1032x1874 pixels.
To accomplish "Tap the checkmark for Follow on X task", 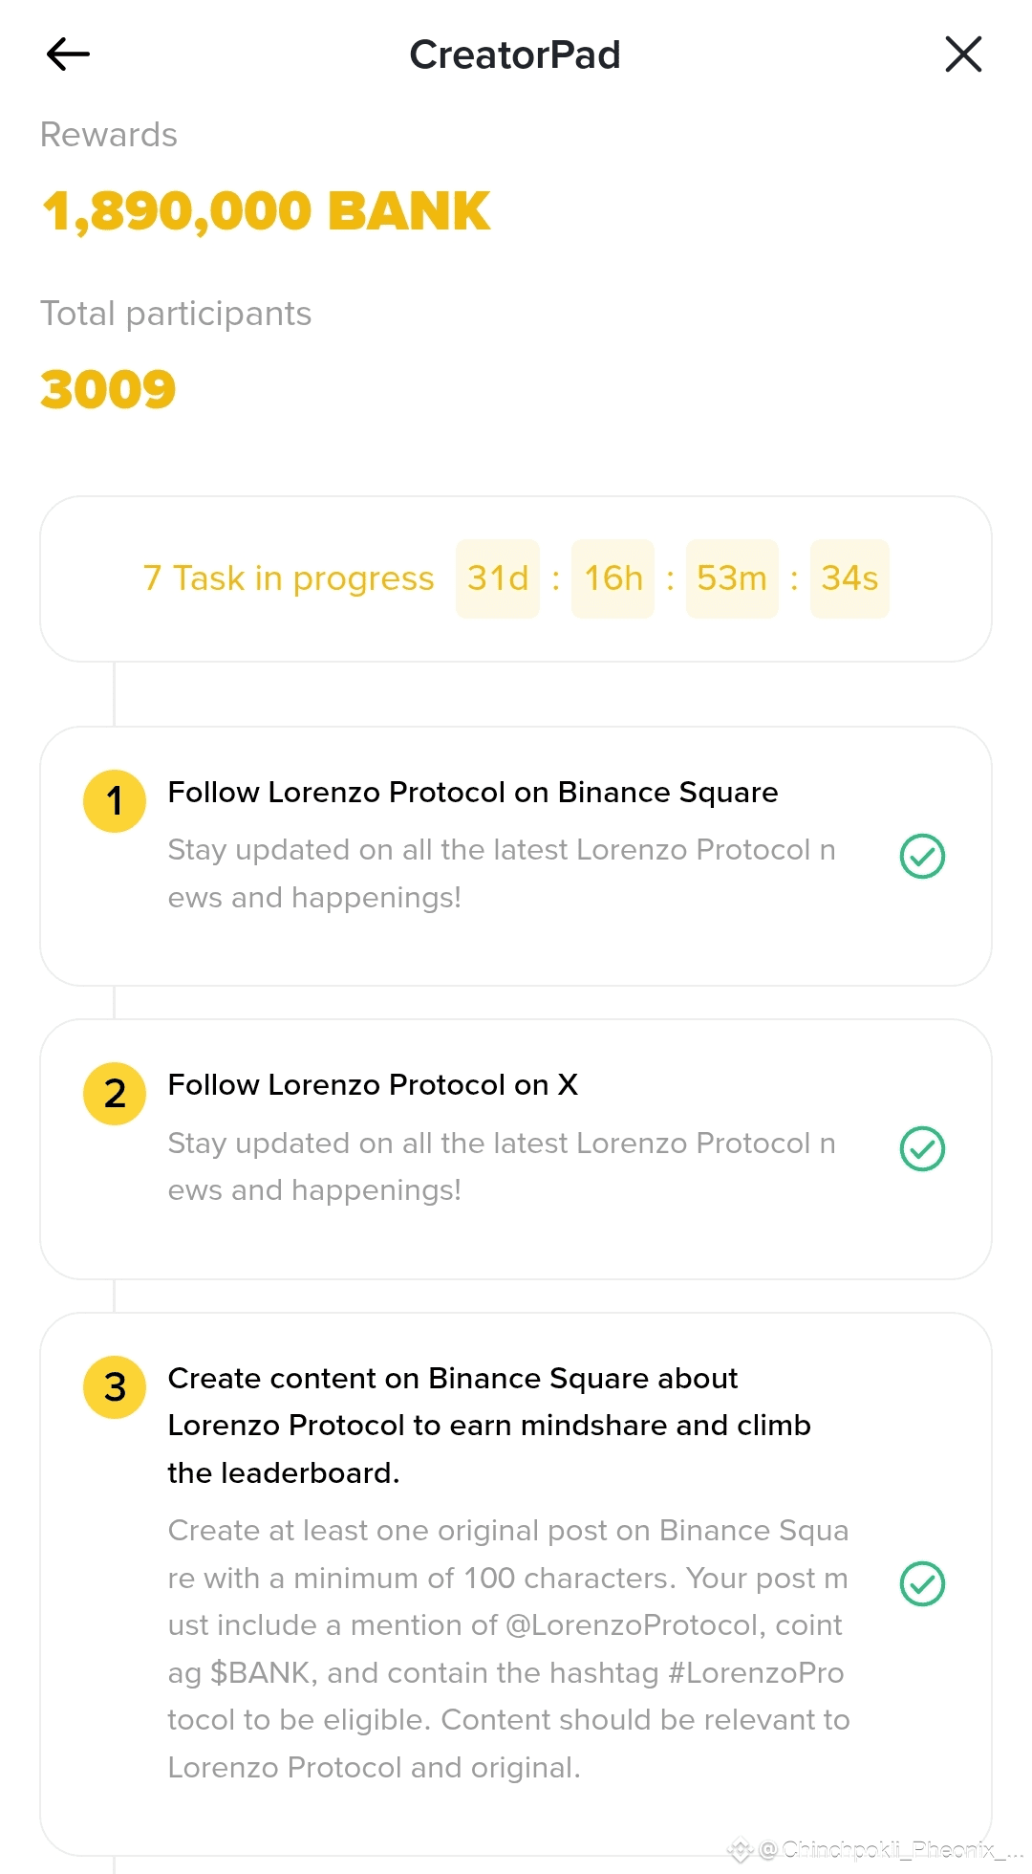I will (x=922, y=1148).
